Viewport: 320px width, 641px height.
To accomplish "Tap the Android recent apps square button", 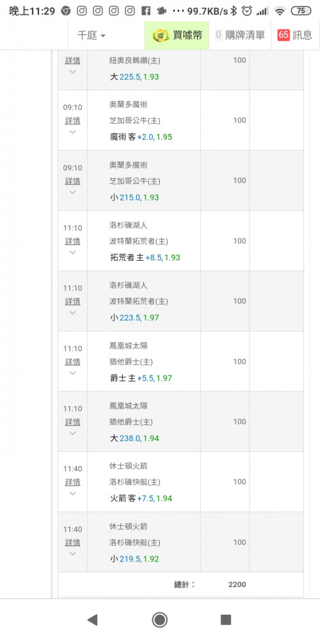I will click(x=226, y=620).
